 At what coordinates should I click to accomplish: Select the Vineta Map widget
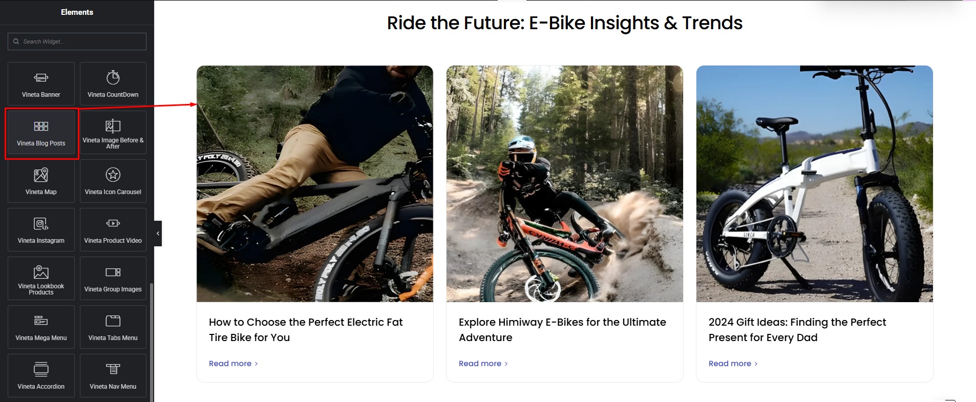tap(41, 181)
